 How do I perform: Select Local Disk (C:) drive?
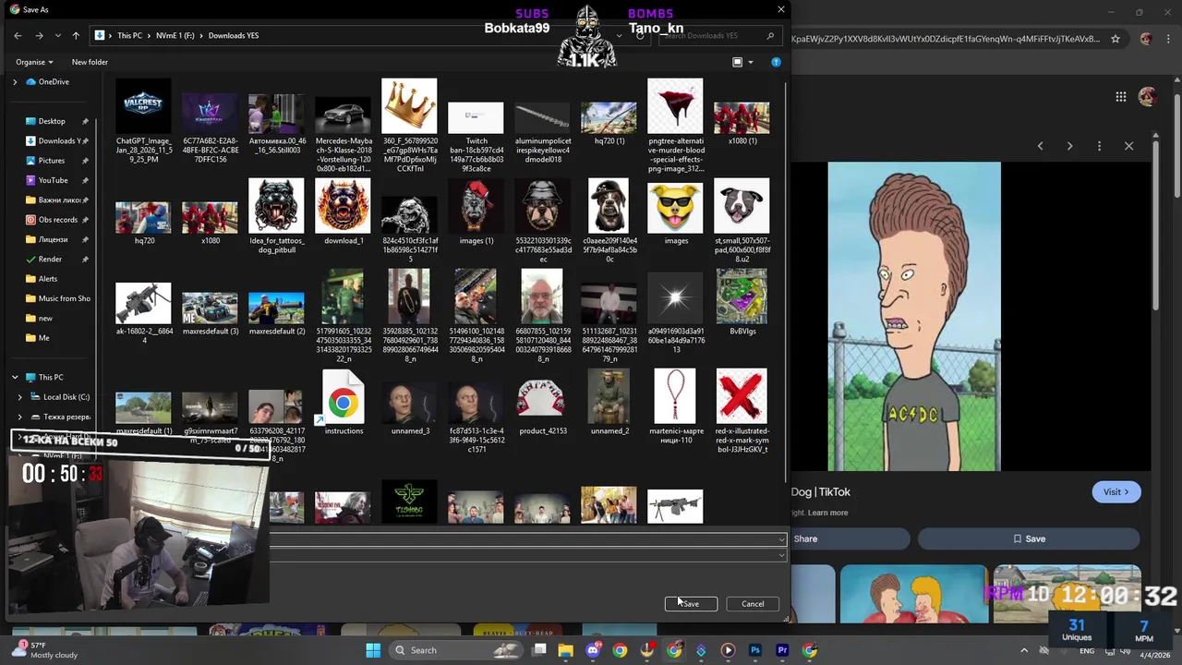(x=66, y=397)
